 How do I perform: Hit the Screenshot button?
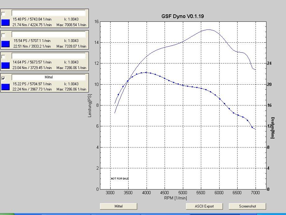(x=247, y=206)
